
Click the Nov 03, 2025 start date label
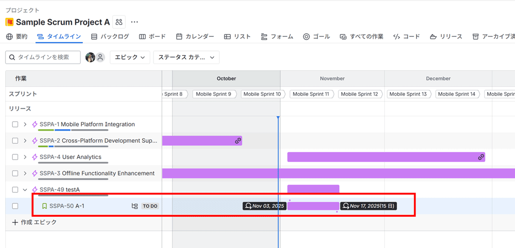click(265, 206)
